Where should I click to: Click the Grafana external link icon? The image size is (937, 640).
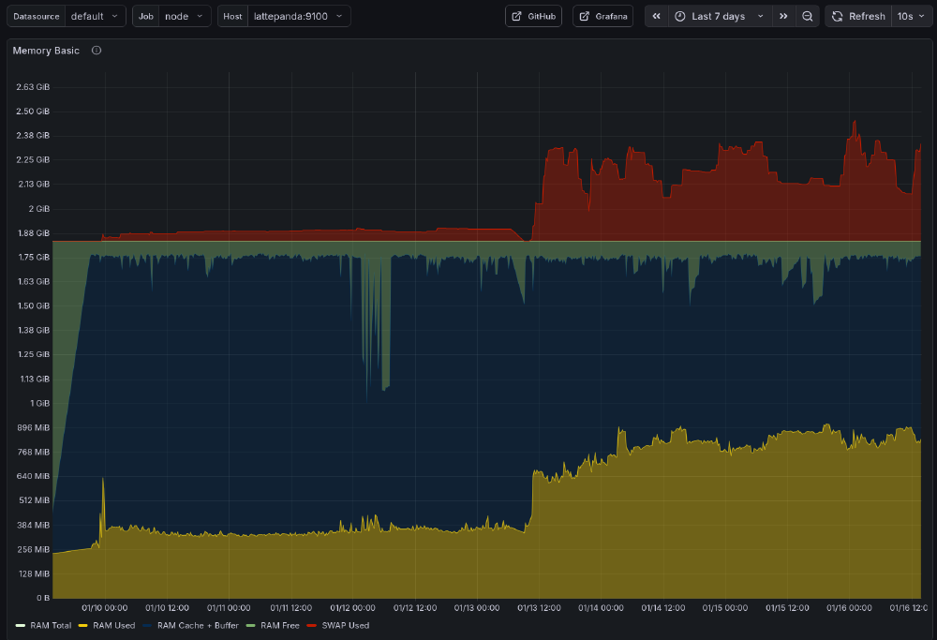coord(584,16)
